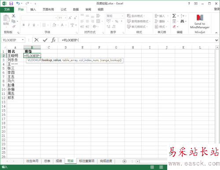Click in the formula bar input
The width and height of the screenshot is (220, 170).
[x=136, y=40]
